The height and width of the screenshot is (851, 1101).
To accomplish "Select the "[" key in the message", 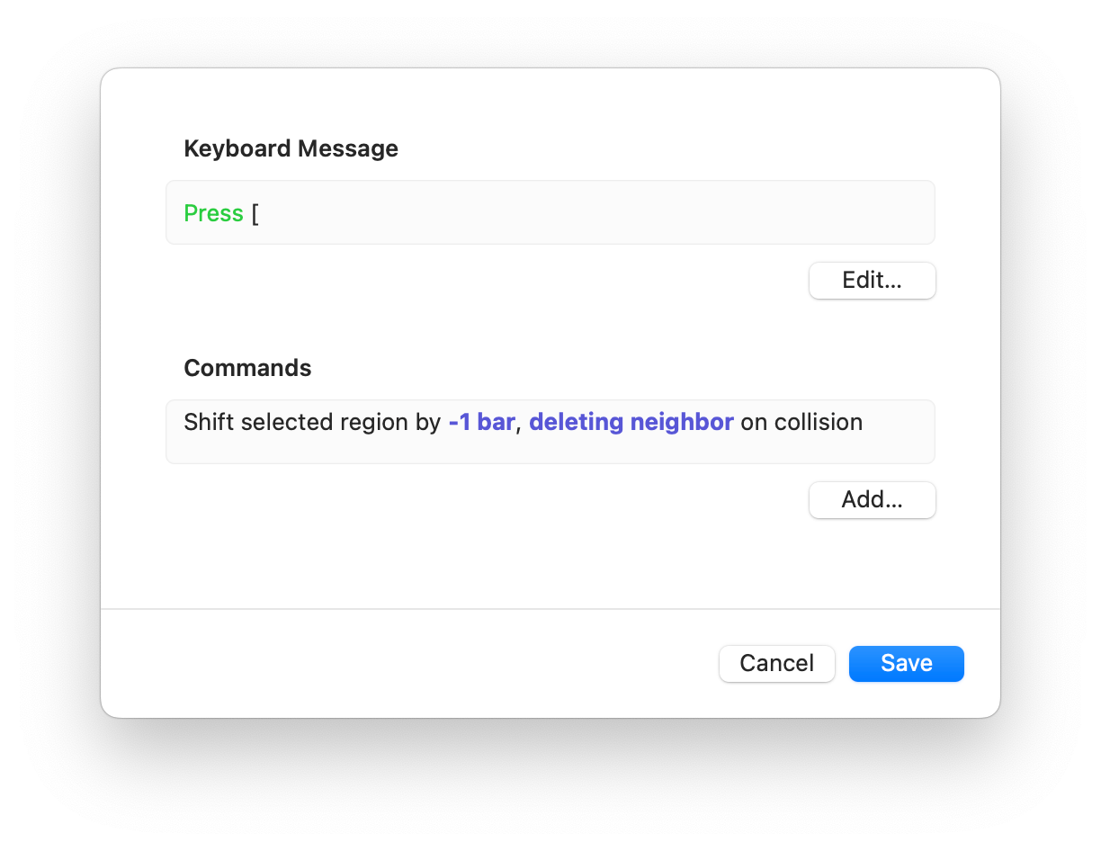I will click(255, 214).
